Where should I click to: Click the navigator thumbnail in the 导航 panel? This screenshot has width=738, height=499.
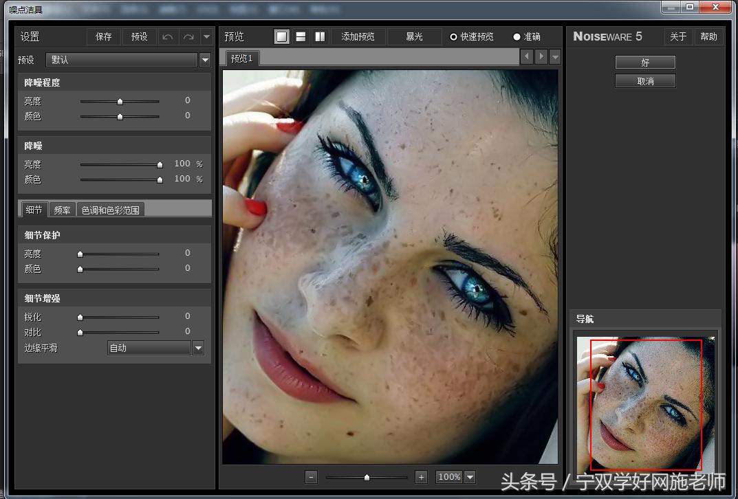(644, 403)
